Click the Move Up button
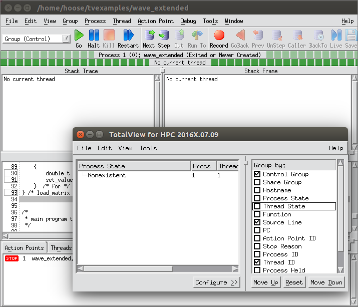The height and width of the screenshot is (307, 358). [x=265, y=282]
